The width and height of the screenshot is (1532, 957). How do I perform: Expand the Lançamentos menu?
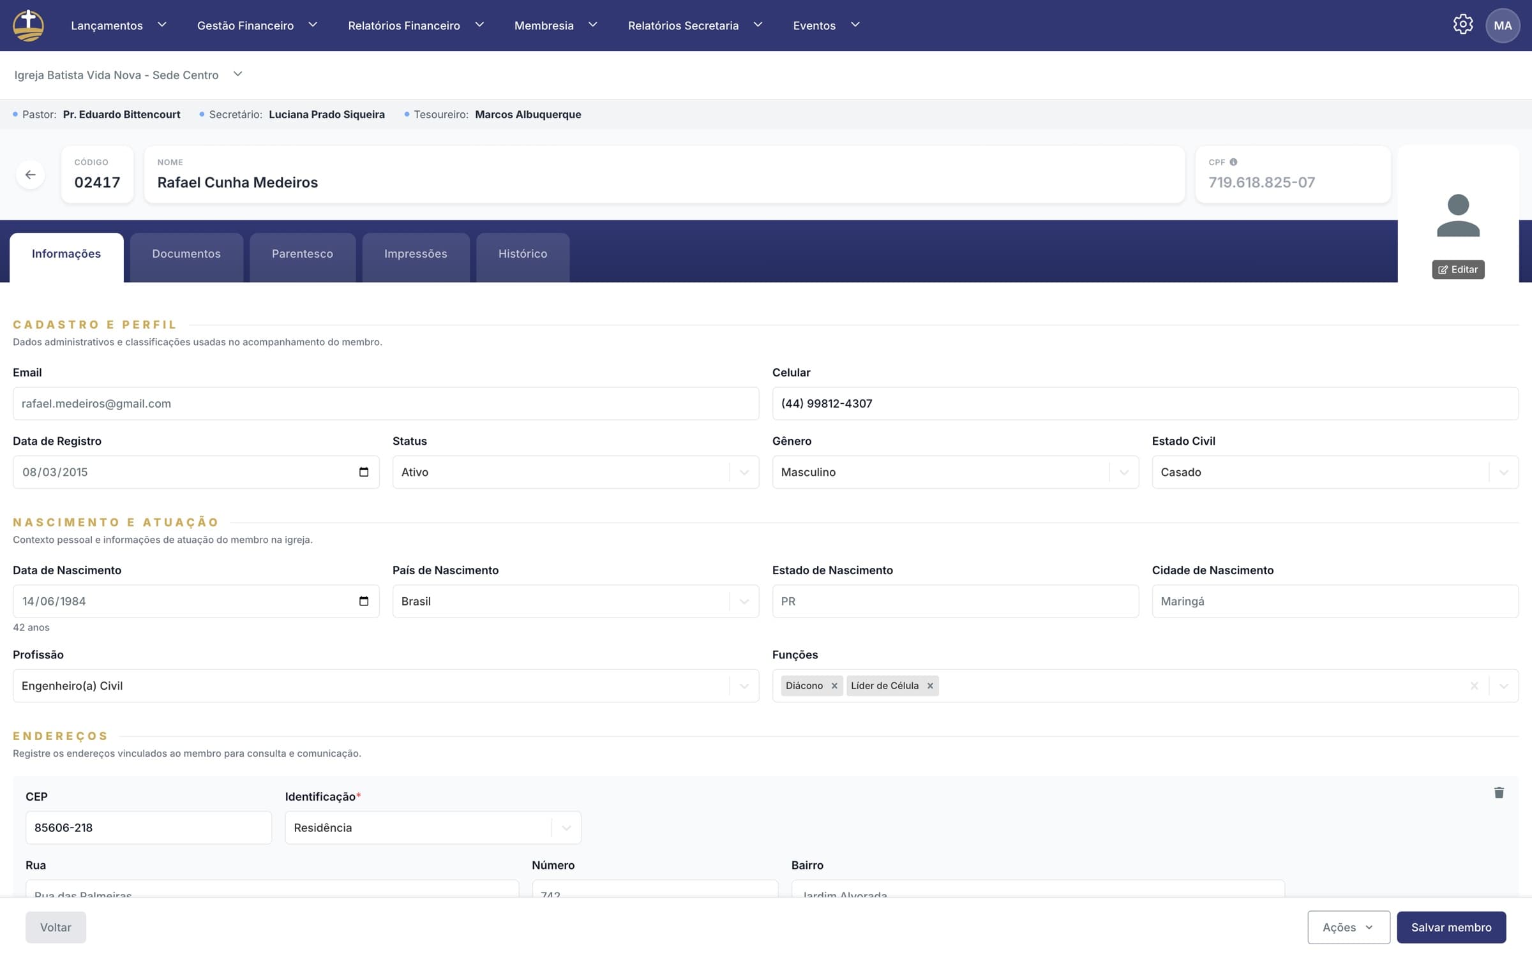coord(119,26)
